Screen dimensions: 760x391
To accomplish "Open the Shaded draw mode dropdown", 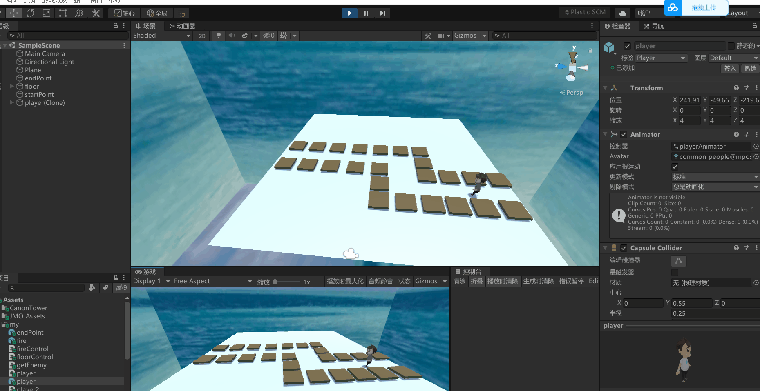I will [x=162, y=36].
